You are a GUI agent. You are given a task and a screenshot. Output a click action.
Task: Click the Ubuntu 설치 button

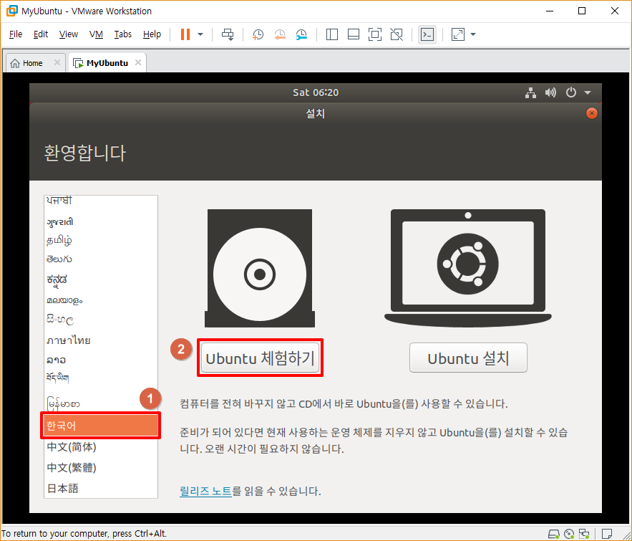468,358
